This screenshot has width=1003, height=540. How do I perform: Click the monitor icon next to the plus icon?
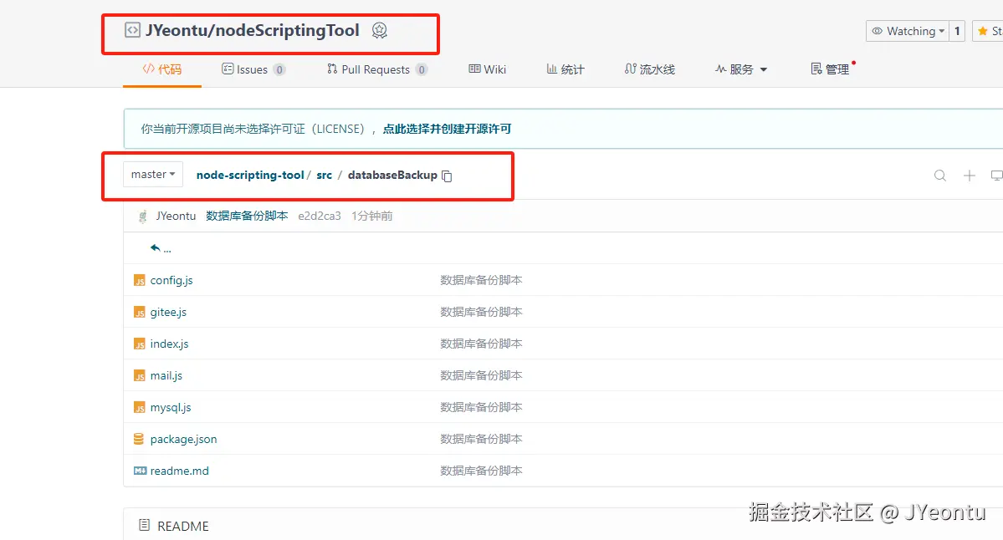996,175
